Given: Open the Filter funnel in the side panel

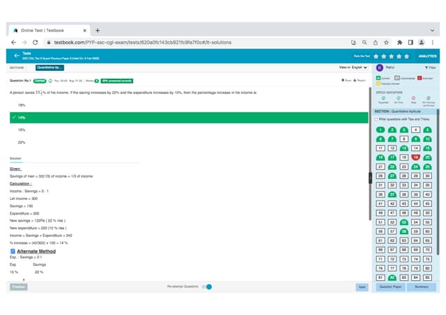Looking at the screenshot, I should click(429, 68).
